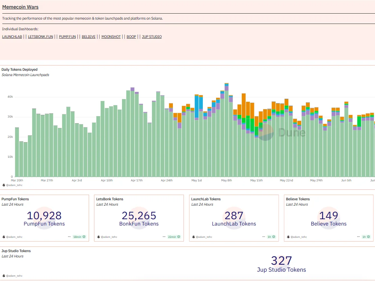375x281 pixels.
Task: Click the Mar 27th x-axis label
Action: point(47,180)
